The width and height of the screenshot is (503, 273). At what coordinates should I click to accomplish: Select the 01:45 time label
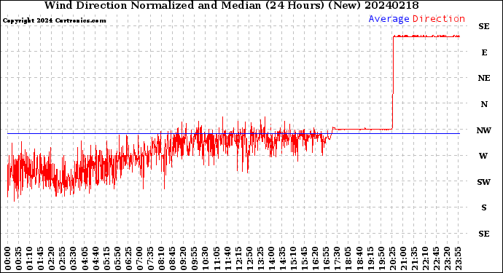point(41,258)
